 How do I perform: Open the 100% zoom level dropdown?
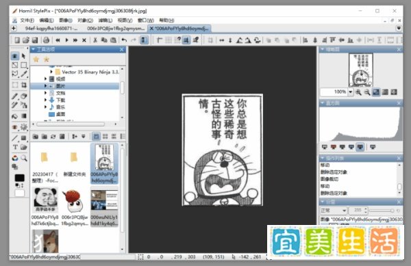click(x=351, y=92)
